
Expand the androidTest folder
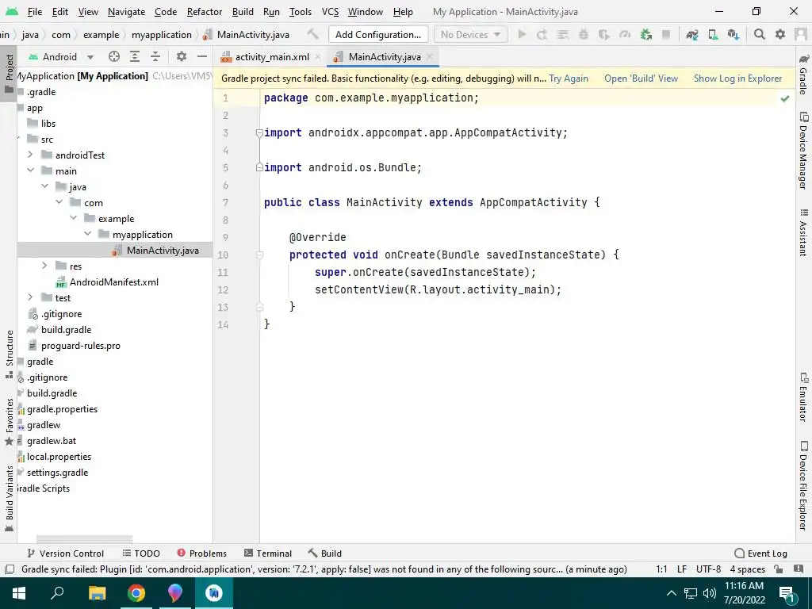click(x=30, y=155)
